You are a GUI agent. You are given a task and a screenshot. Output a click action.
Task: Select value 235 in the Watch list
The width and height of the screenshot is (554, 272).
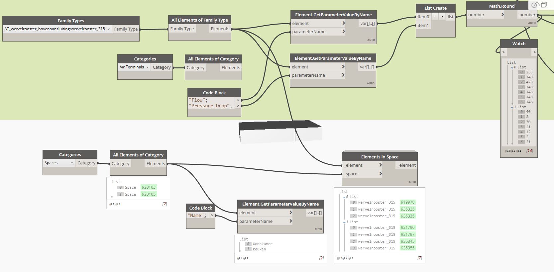tap(529, 72)
